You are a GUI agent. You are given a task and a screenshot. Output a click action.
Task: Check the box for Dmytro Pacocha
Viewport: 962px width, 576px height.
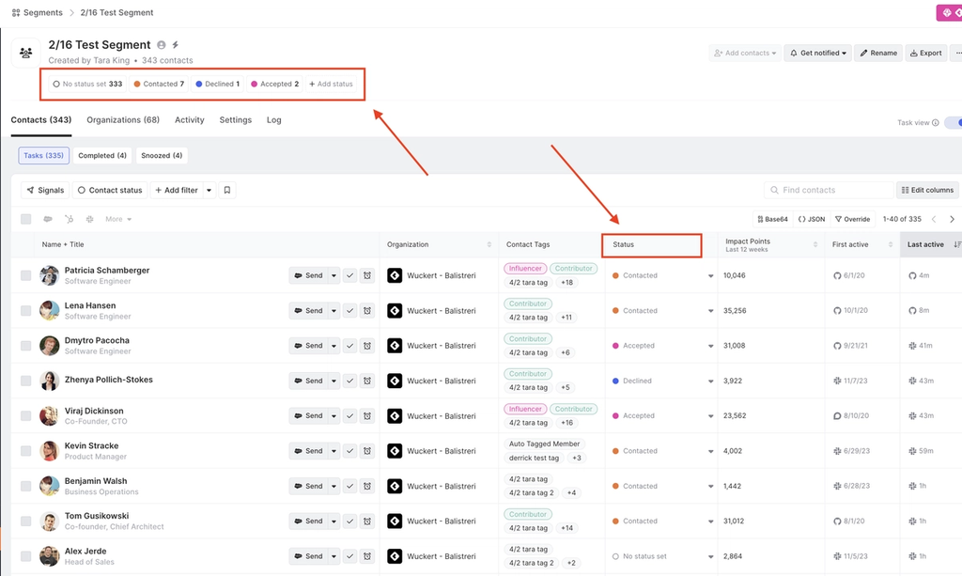(25, 346)
